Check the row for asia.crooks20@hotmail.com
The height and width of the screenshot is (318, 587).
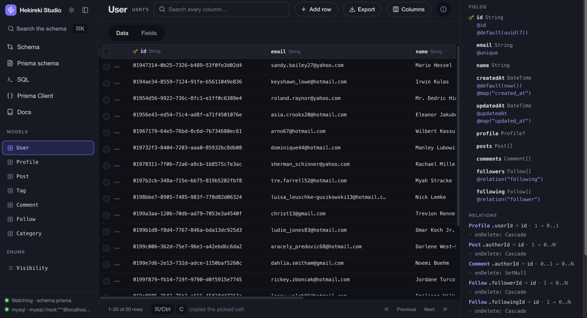coord(106,116)
